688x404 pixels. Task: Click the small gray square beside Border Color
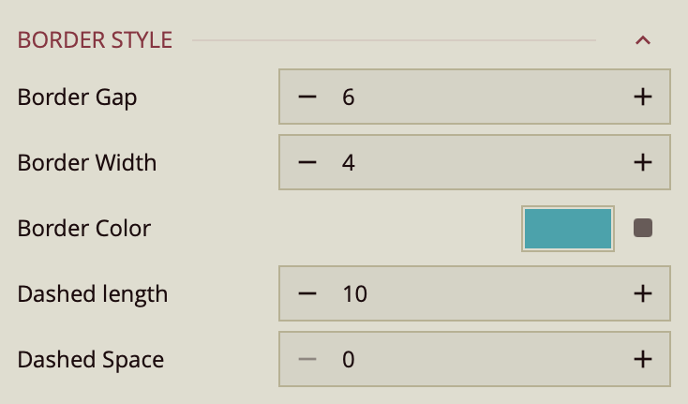point(643,228)
